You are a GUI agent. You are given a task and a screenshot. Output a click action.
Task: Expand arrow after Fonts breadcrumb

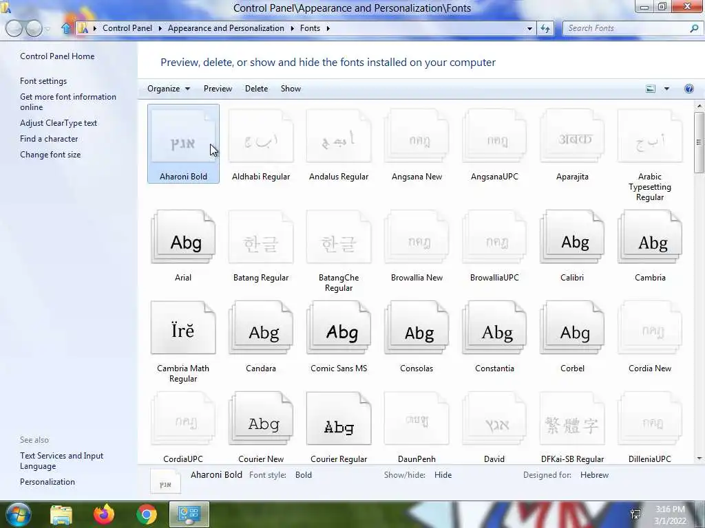(328, 28)
